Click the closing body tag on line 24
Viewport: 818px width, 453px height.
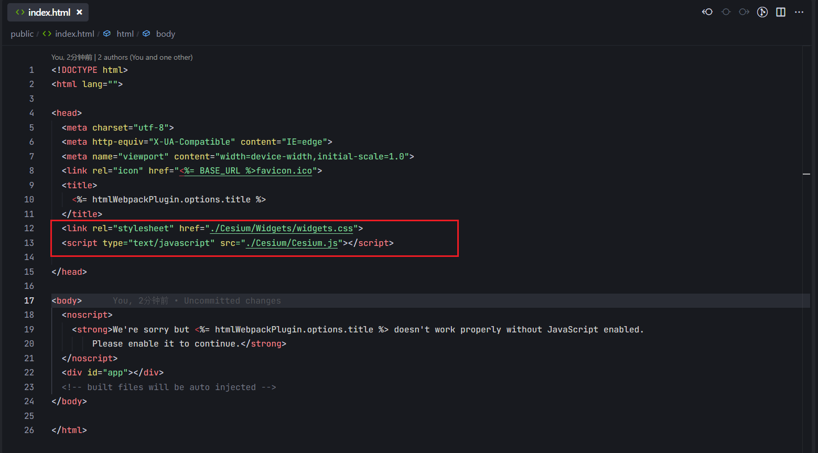[x=69, y=402]
